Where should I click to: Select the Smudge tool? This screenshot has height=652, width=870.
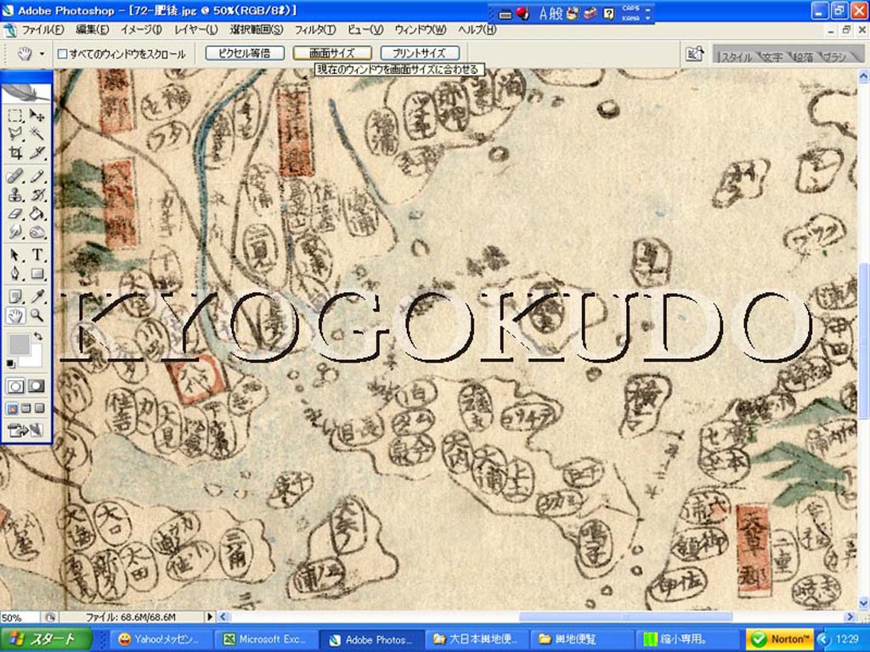[15, 232]
